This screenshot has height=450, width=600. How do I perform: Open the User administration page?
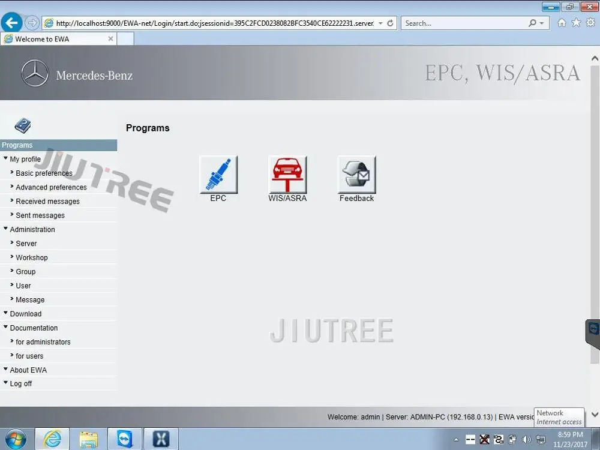23,286
